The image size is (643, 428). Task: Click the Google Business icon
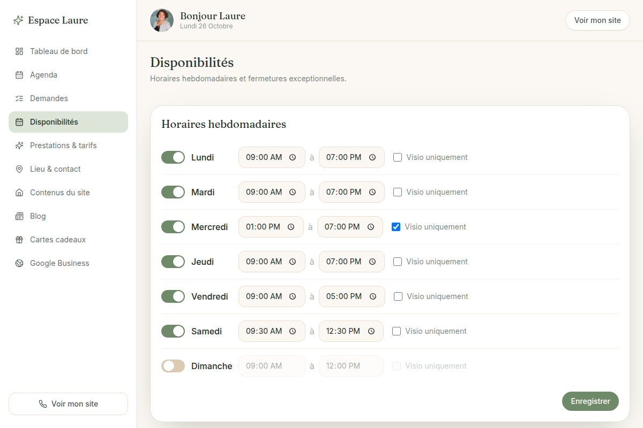coord(19,263)
